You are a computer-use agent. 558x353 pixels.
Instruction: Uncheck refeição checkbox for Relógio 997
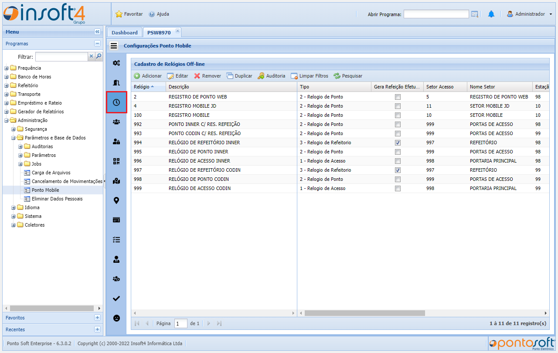click(x=398, y=170)
